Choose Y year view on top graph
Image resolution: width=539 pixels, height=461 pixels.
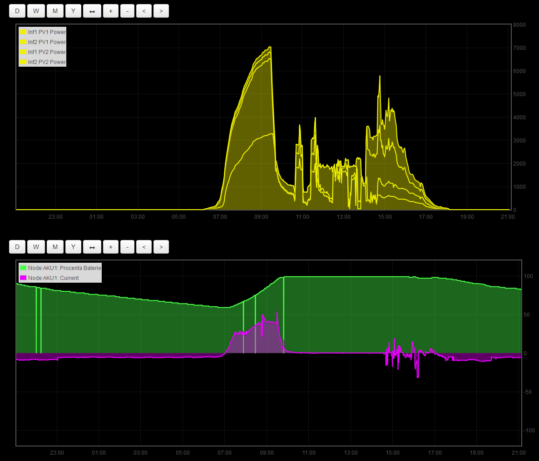[x=73, y=11]
